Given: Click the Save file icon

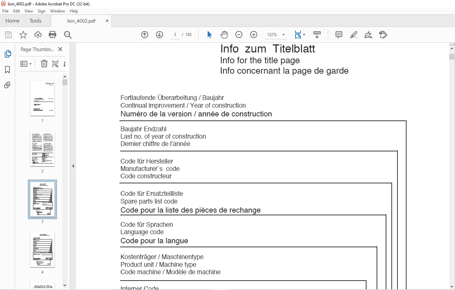Looking at the screenshot, I should click(8, 35).
